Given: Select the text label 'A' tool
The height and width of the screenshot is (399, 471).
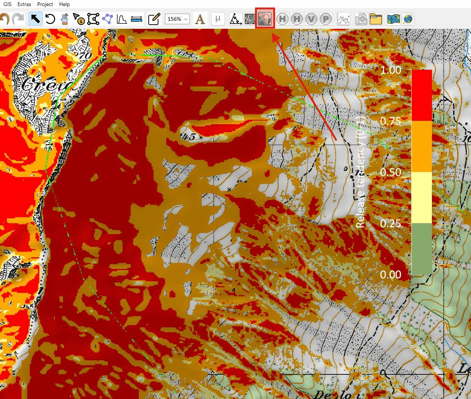Looking at the screenshot, I should tap(200, 19).
